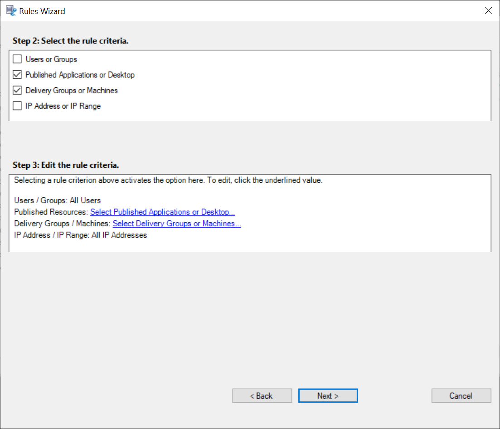Image resolution: width=500 pixels, height=429 pixels.
Task: Go back with the Back button
Action: coord(262,396)
